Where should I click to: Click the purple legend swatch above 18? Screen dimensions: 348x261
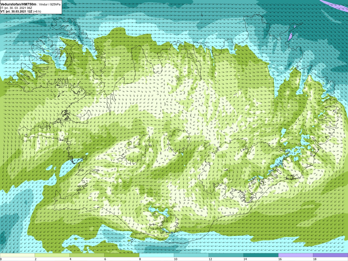click(x=331, y=255)
